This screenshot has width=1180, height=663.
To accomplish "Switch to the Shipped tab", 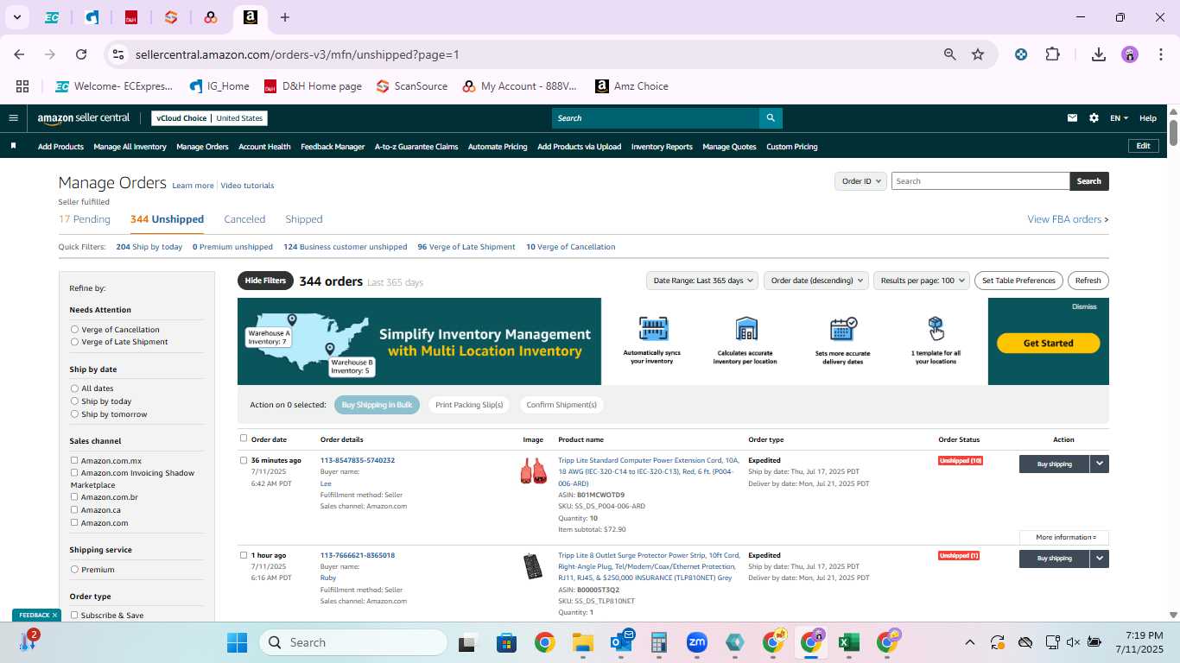I will pos(304,219).
